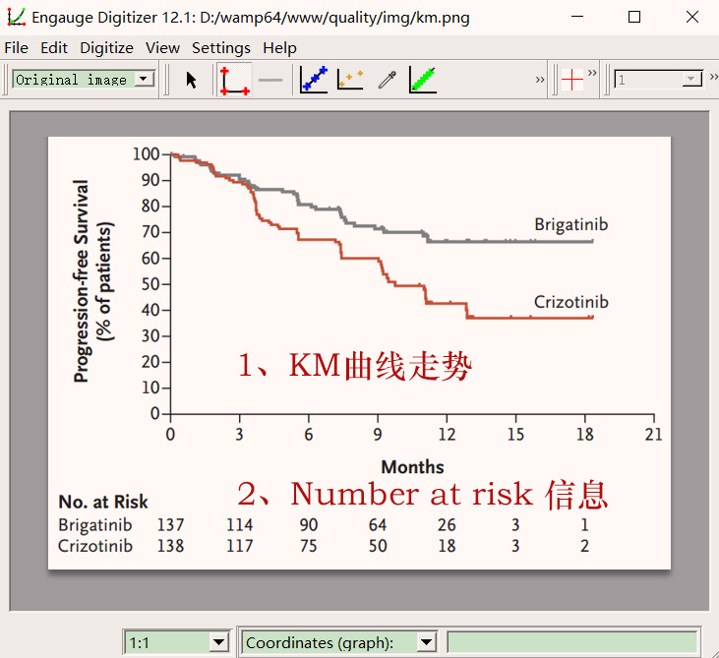
Task: Click the Months axis title
Action: (413, 467)
